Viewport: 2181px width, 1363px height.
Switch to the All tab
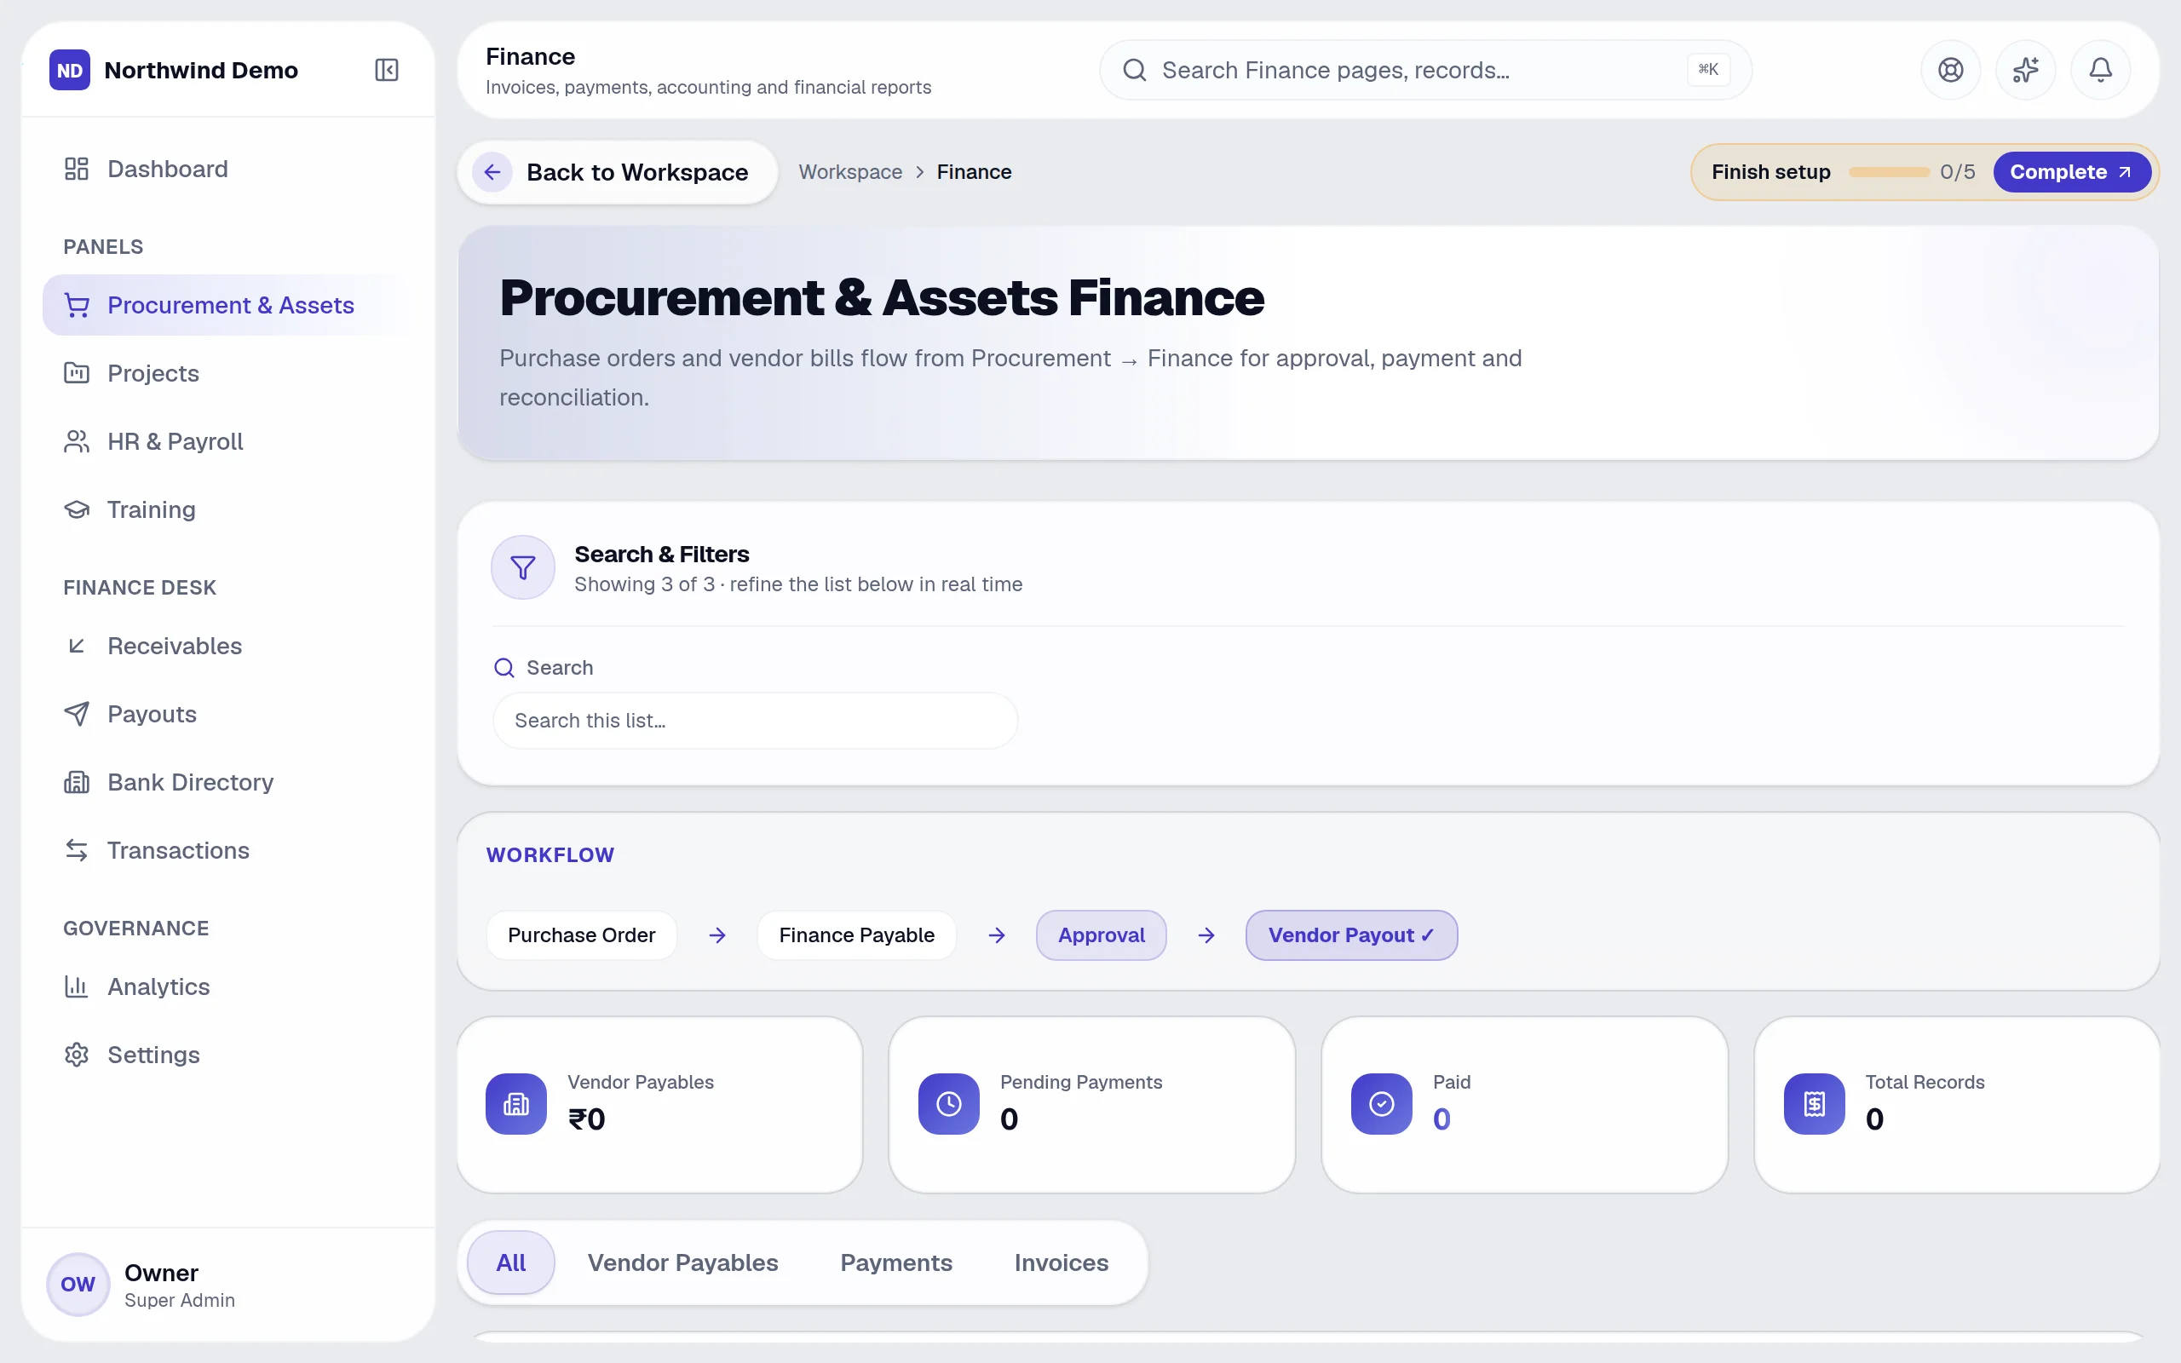pos(510,1262)
